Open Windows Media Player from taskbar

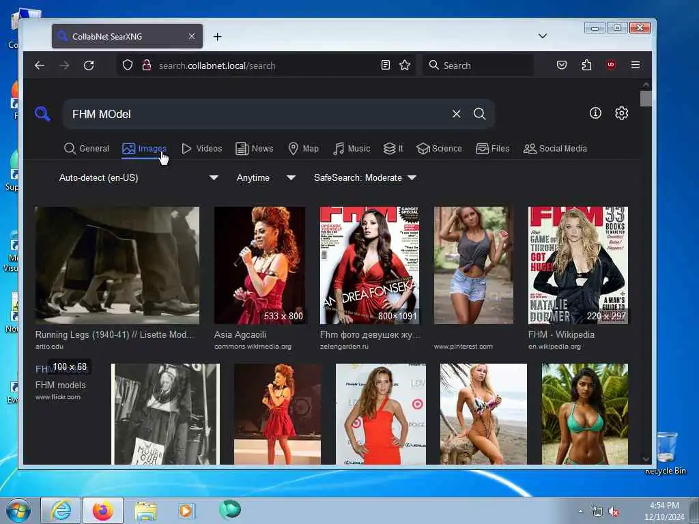click(x=186, y=510)
